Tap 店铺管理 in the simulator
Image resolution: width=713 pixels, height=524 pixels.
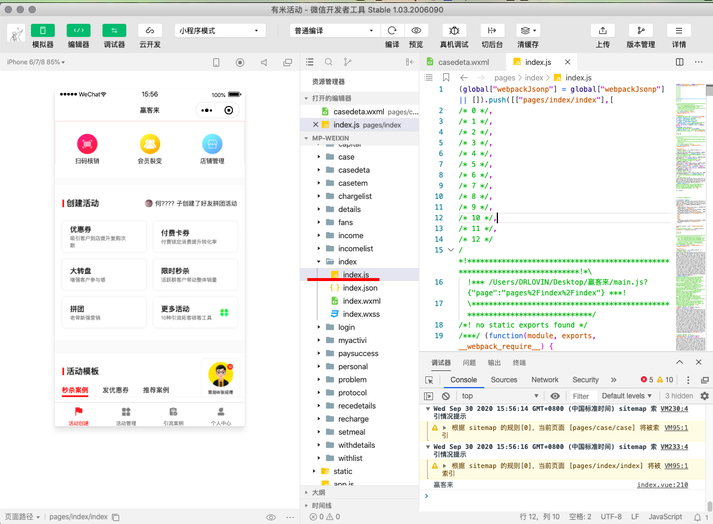click(x=213, y=149)
